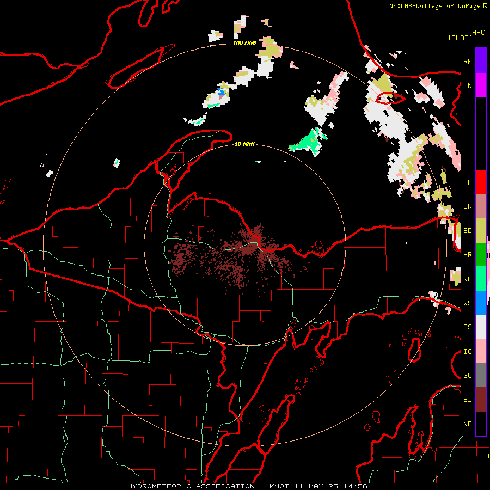Click the blue WS legend color swatch
The image size is (490, 490).
481,303
